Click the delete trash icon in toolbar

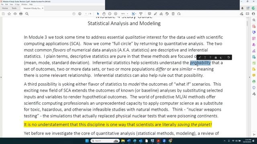(173, 14)
